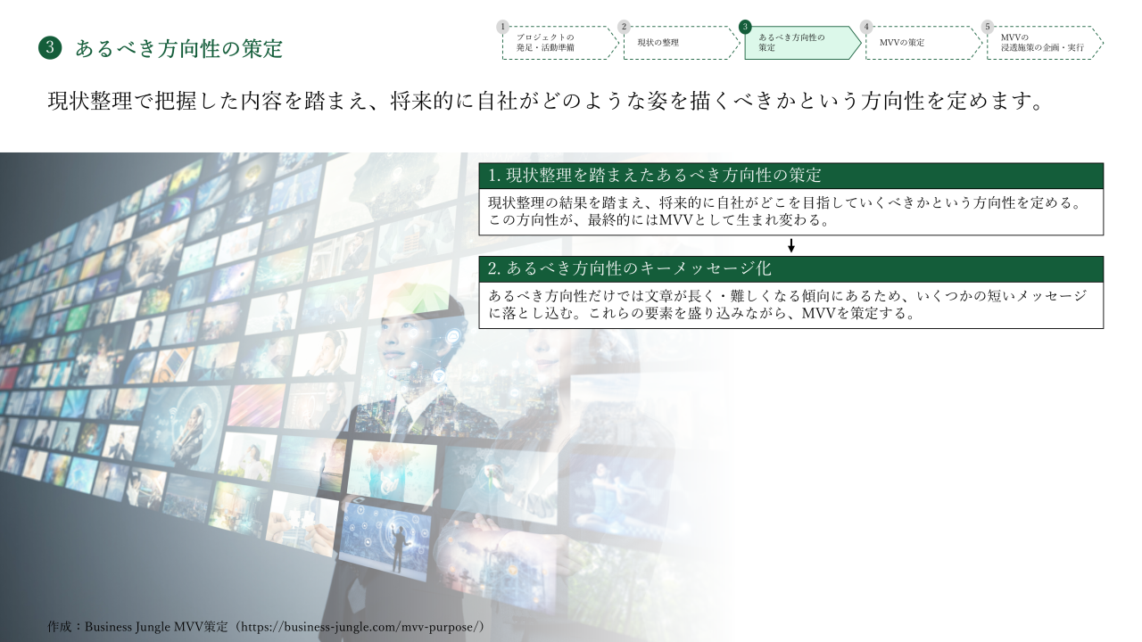Viewport: 1142px width, 642px height.
Task: Select the subtitle sentence starting 現状整理で把握した
Action: 545,102
